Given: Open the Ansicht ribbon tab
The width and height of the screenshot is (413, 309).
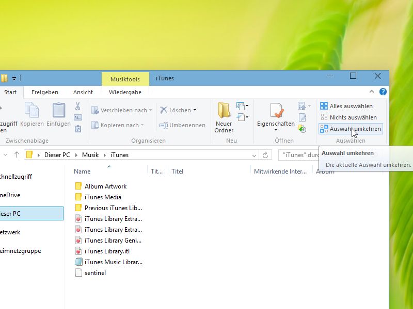Looking at the screenshot, I should click(83, 92).
